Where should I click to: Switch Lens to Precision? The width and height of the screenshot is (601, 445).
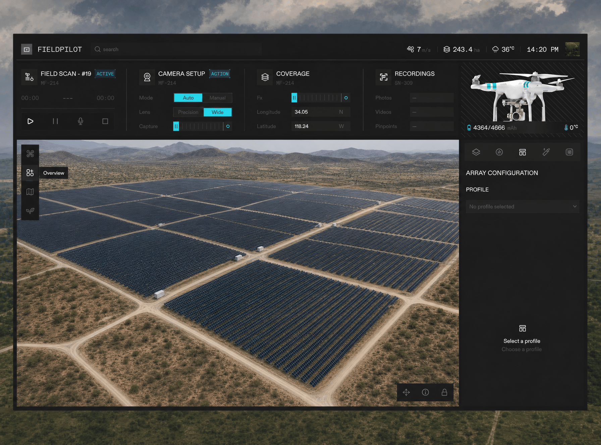tap(188, 112)
